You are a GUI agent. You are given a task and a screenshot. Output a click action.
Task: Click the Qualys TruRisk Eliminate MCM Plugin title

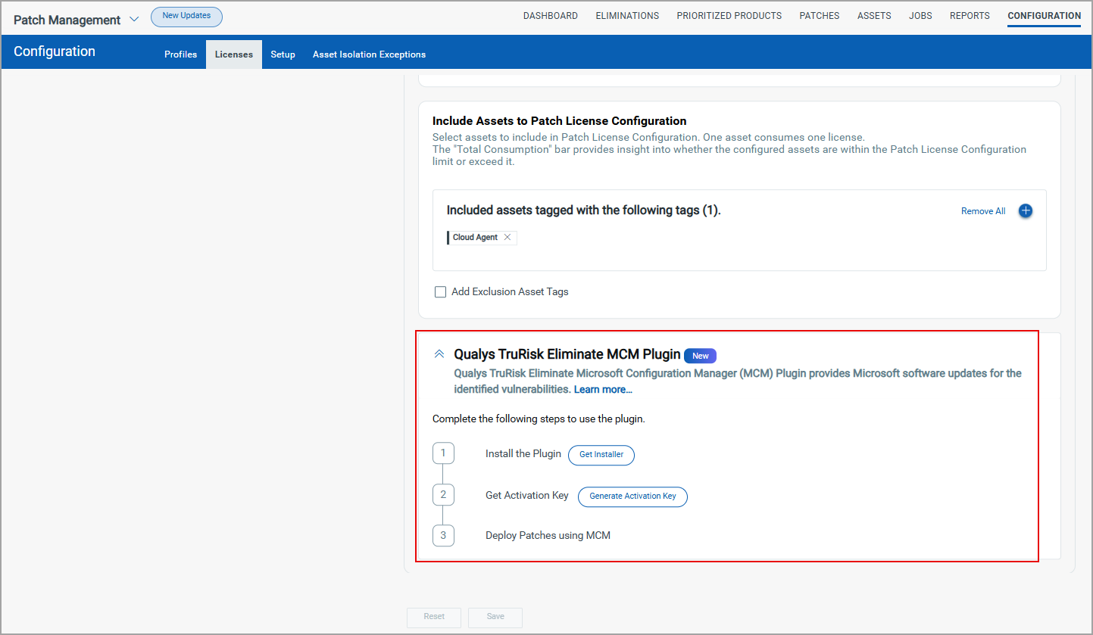coord(567,354)
